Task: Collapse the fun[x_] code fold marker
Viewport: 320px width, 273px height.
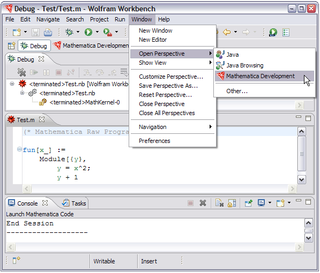Action: tap(19, 149)
